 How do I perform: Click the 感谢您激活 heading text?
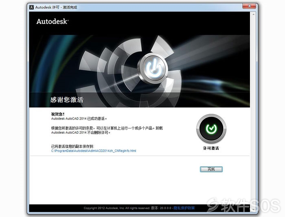(67, 100)
